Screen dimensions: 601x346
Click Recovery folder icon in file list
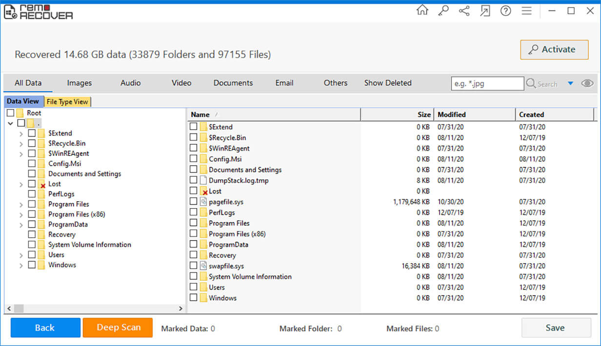pyautogui.click(x=204, y=255)
